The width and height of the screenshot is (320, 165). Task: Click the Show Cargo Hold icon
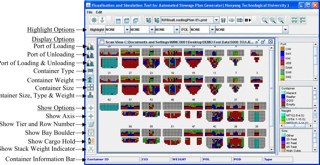click(90, 141)
